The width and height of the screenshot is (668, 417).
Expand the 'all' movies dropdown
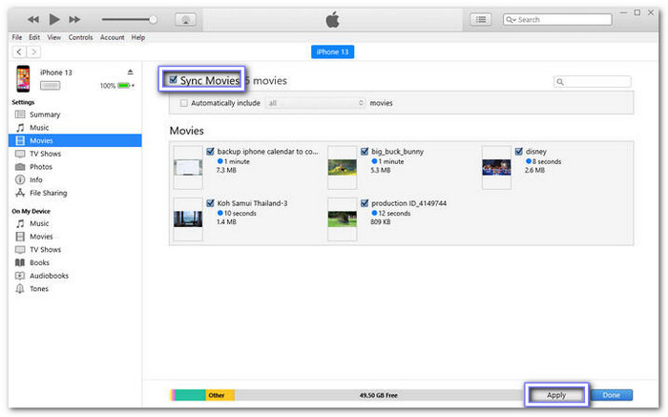(x=315, y=103)
